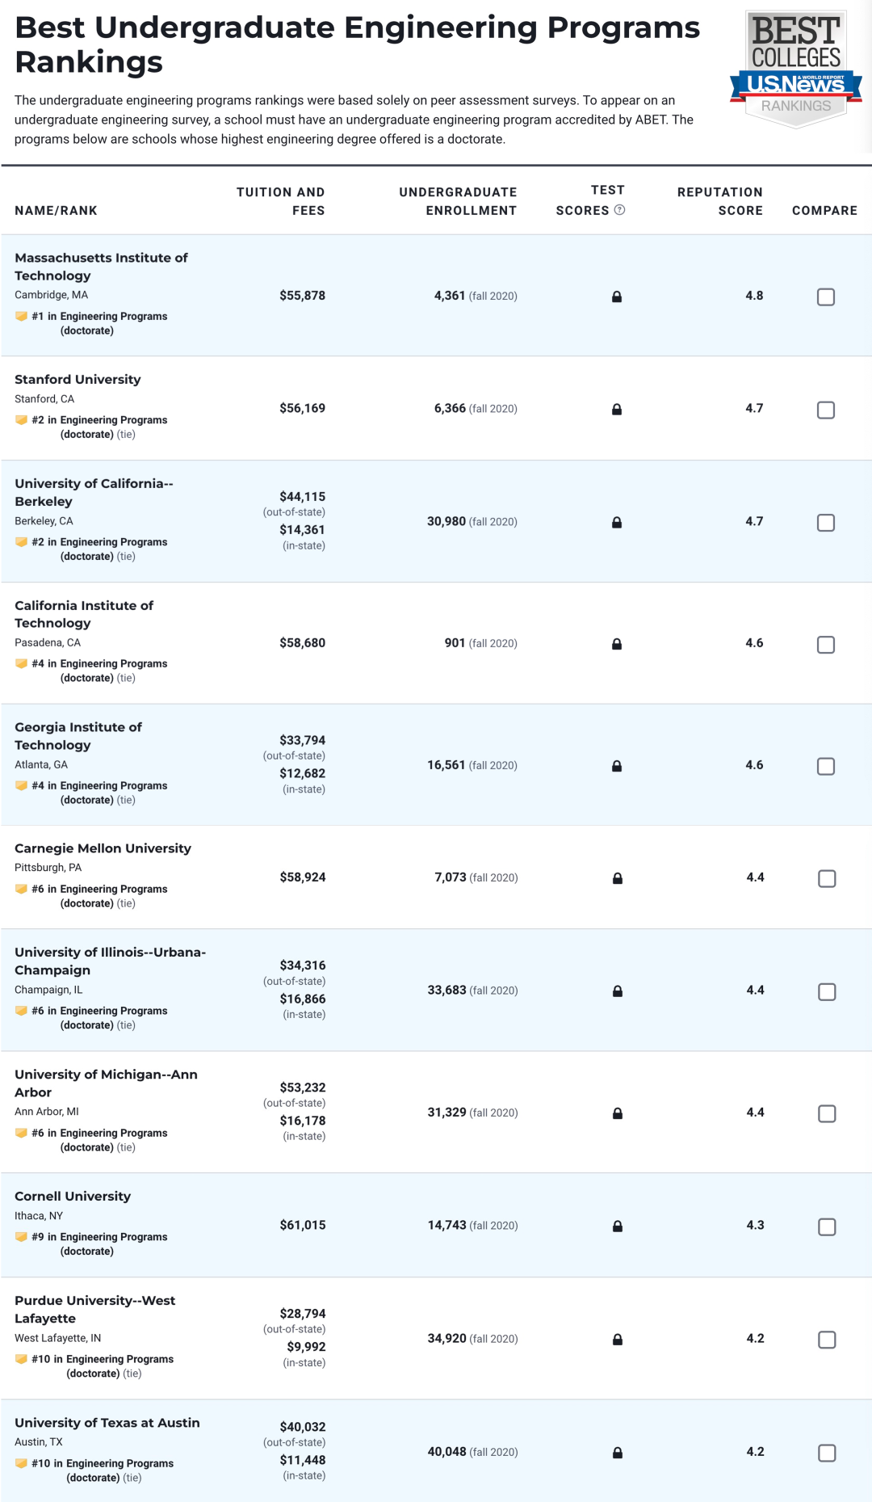
Task: Click the lock icon in MIT's test scores
Action: pos(617,297)
